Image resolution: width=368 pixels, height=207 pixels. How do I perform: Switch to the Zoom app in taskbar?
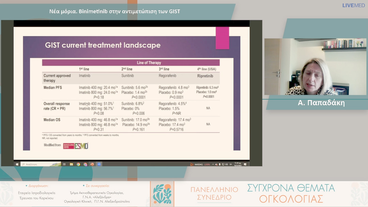[99, 164]
